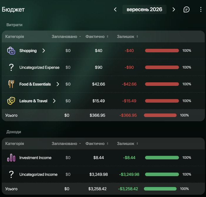Click the actual amount $42.66
Image resolution: width=206 pixels, height=197 pixels.
tap(99, 84)
